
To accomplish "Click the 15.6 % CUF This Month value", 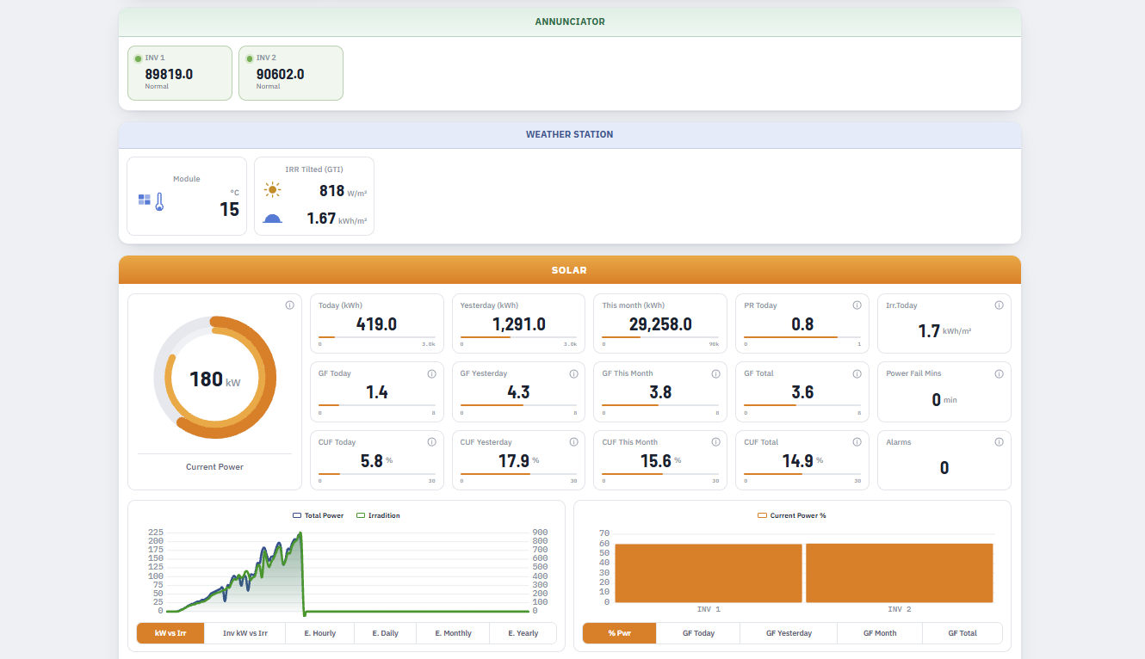I will (660, 461).
